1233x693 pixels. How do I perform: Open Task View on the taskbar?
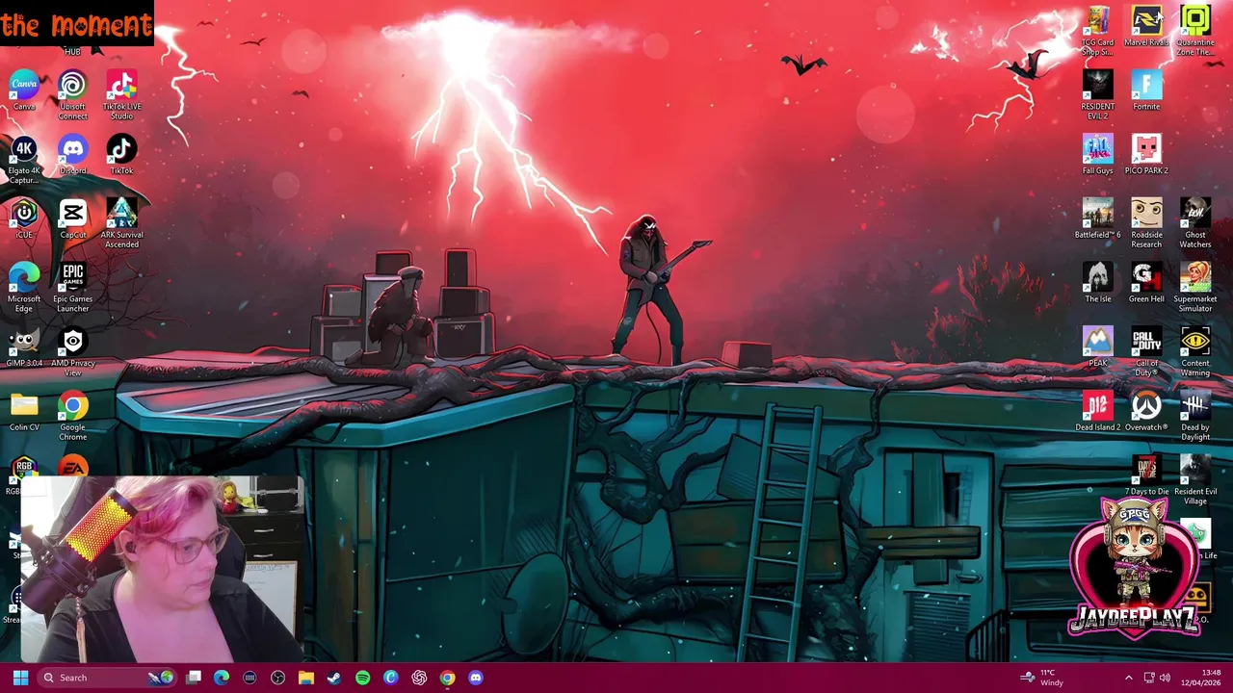point(194,678)
